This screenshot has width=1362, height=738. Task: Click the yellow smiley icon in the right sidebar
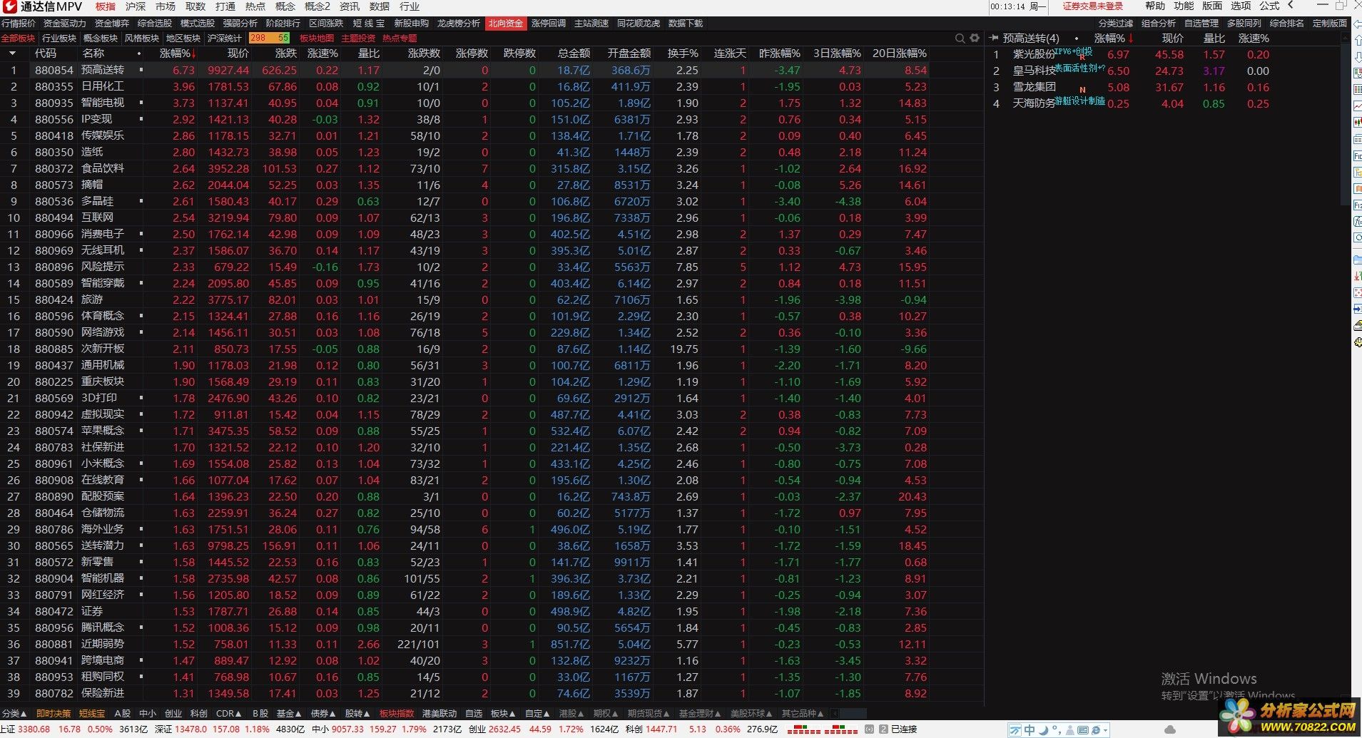pos(1357,342)
